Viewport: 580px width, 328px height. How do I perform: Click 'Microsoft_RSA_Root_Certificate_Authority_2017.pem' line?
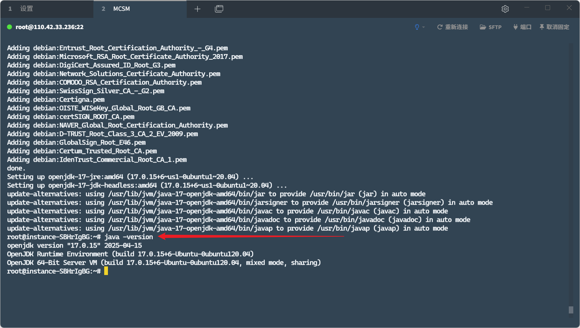(x=125, y=57)
